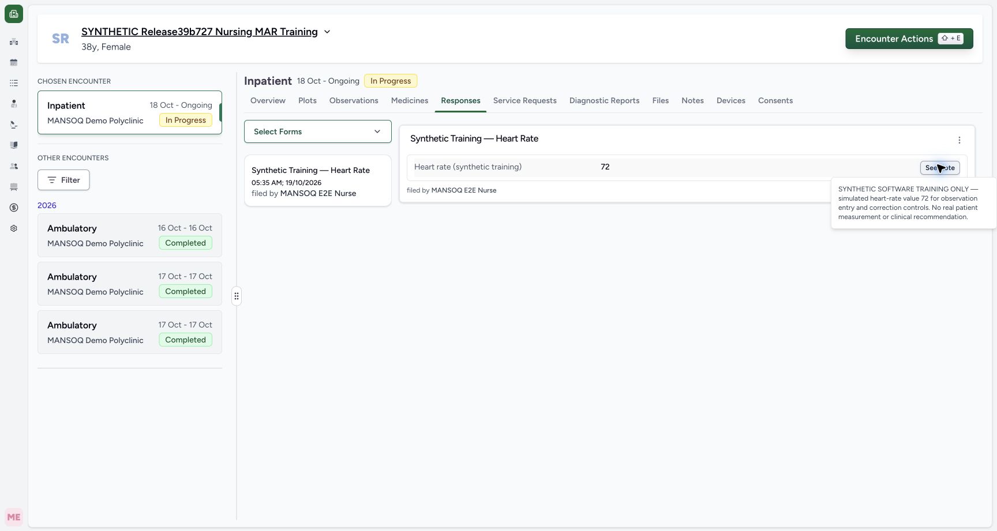Click the See note button

(x=940, y=168)
